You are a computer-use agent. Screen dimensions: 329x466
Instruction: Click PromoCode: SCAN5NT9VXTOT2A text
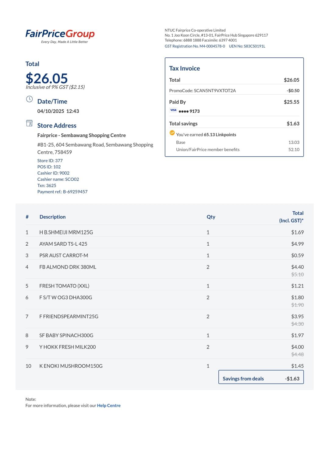tap(203, 91)
